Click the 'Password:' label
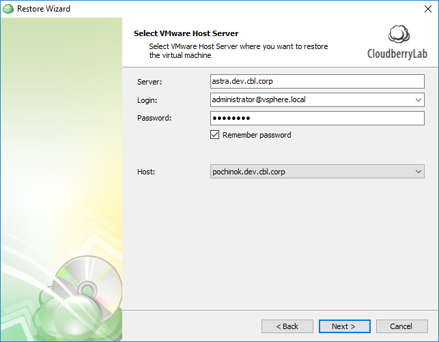 click(x=154, y=118)
